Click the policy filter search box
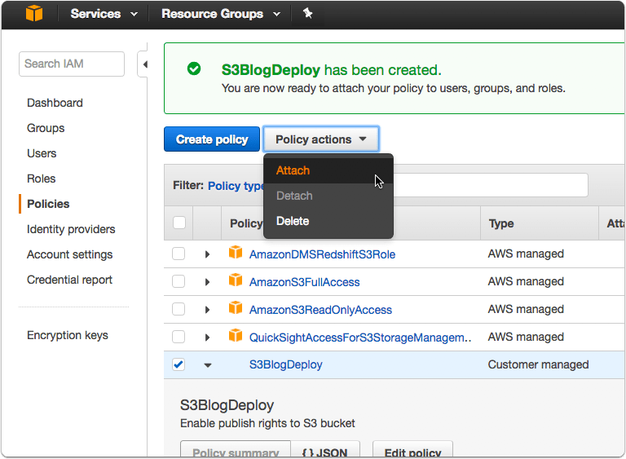The width and height of the screenshot is (626, 459). [x=490, y=185]
